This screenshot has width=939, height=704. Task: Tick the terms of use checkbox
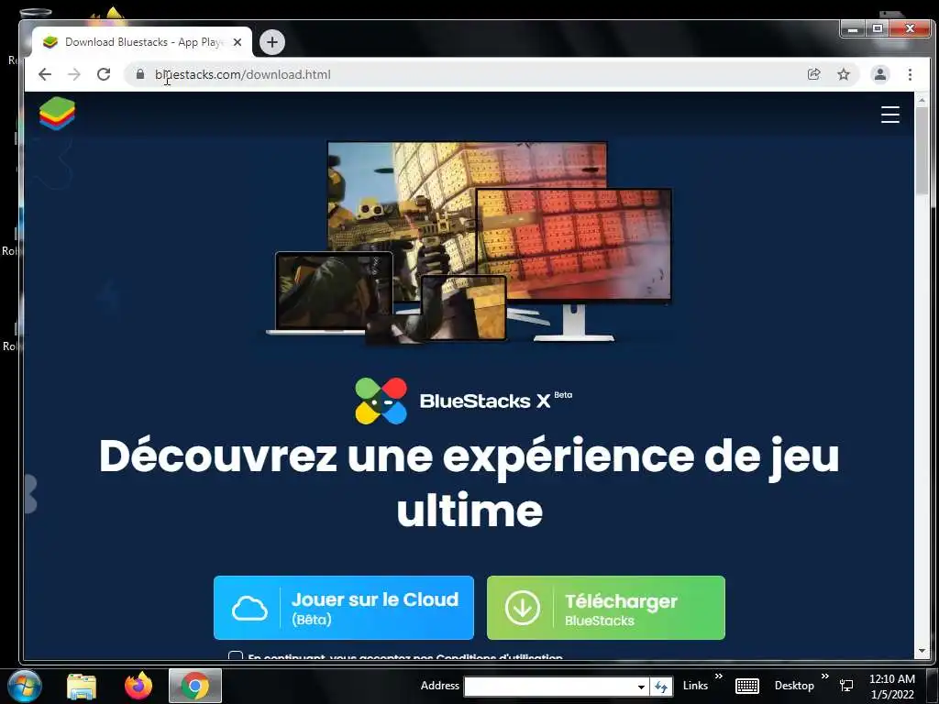point(236,655)
